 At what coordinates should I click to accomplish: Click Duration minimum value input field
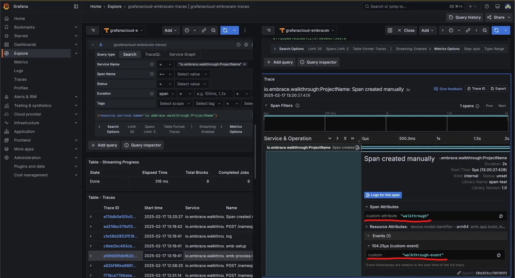[214, 94]
